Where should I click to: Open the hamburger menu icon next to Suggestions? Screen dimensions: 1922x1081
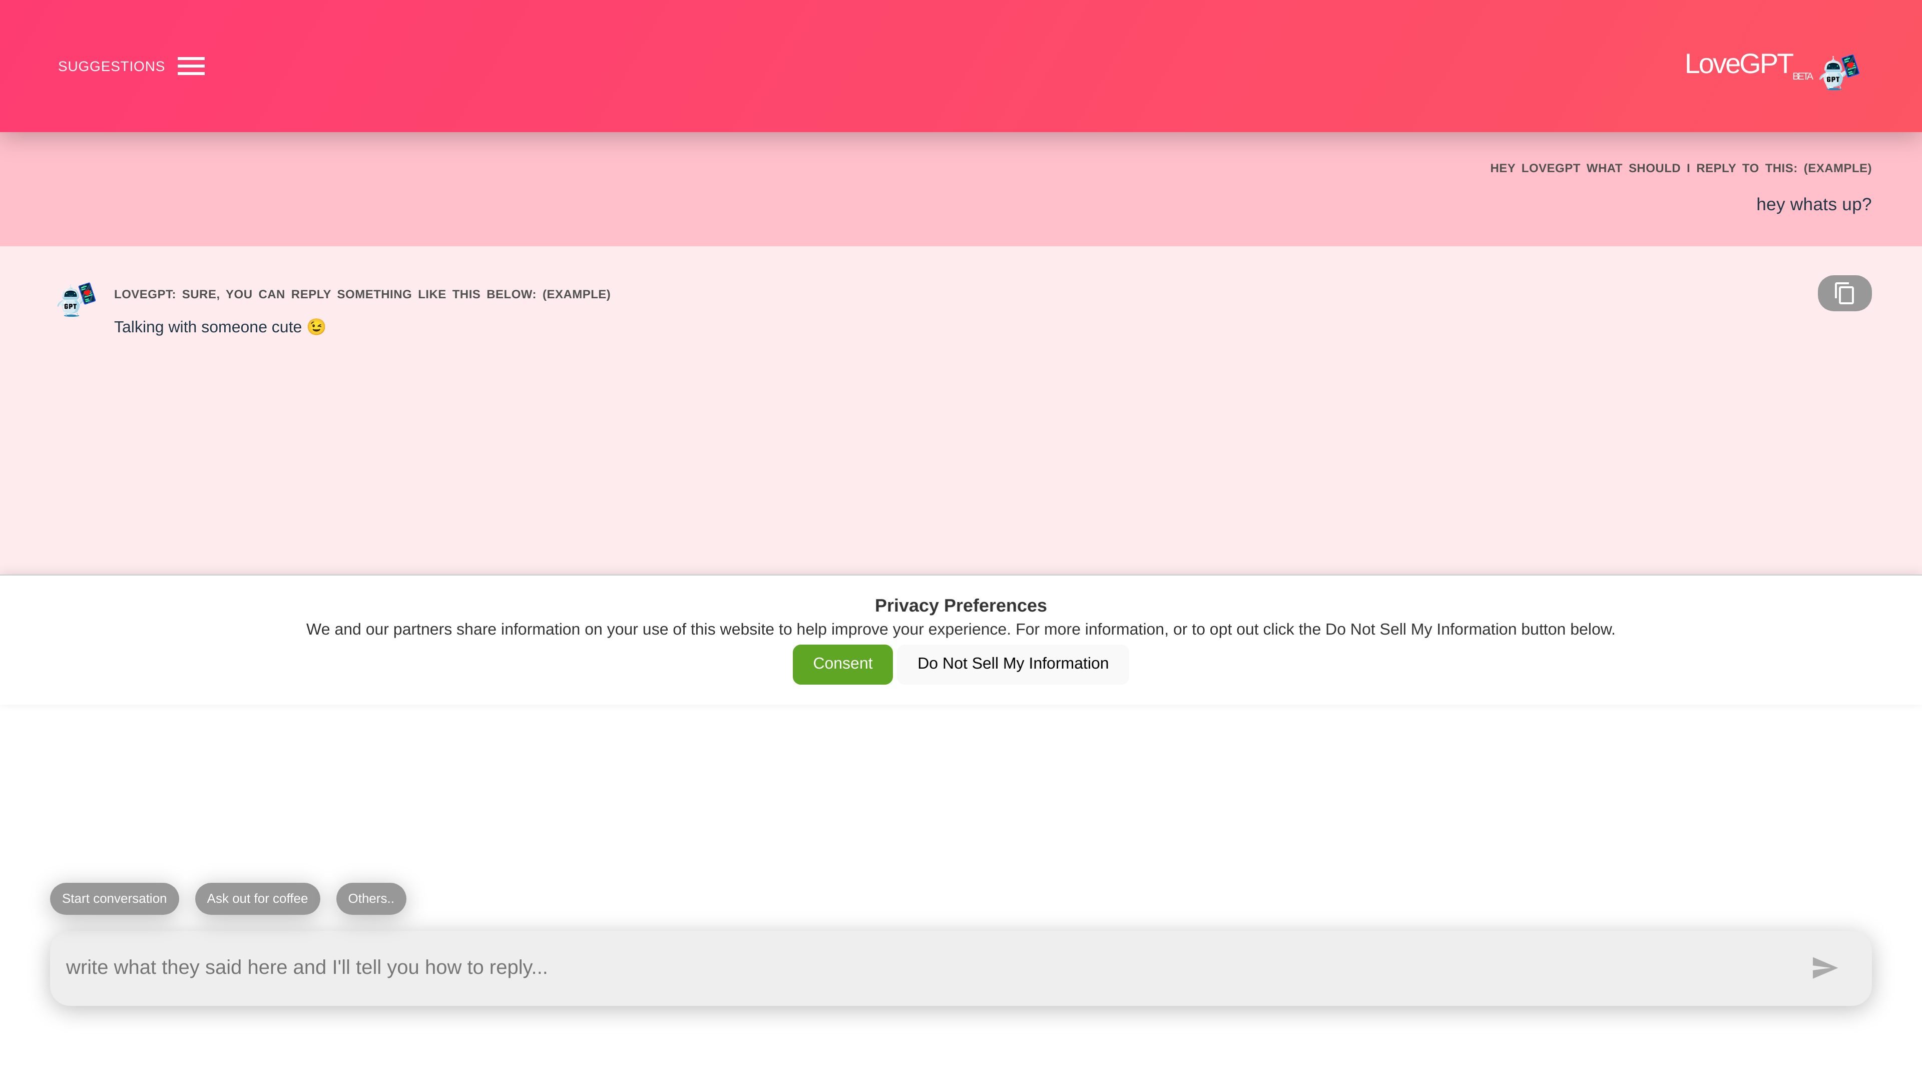(x=191, y=67)
